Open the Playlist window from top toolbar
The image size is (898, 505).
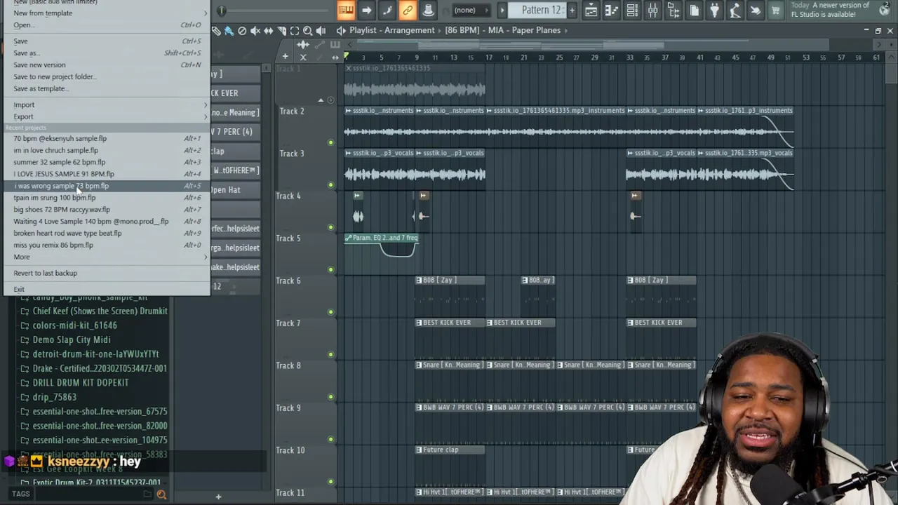[591, 10]
